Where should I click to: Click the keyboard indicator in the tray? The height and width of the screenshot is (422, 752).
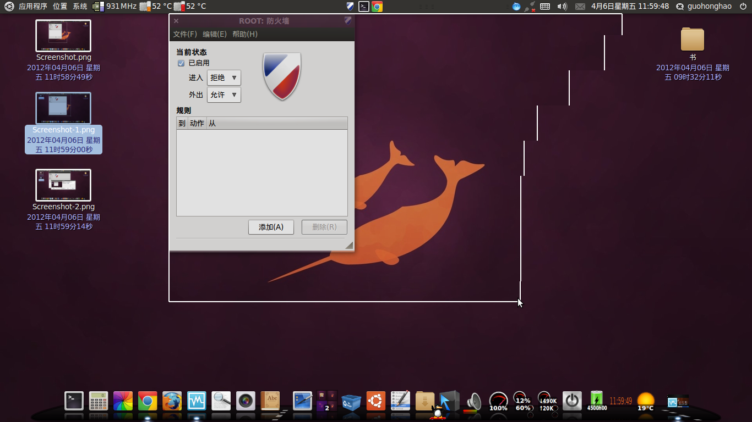tap(545, 7)
